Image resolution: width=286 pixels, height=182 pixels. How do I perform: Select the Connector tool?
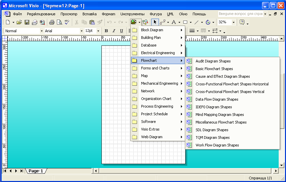[163, 22]
